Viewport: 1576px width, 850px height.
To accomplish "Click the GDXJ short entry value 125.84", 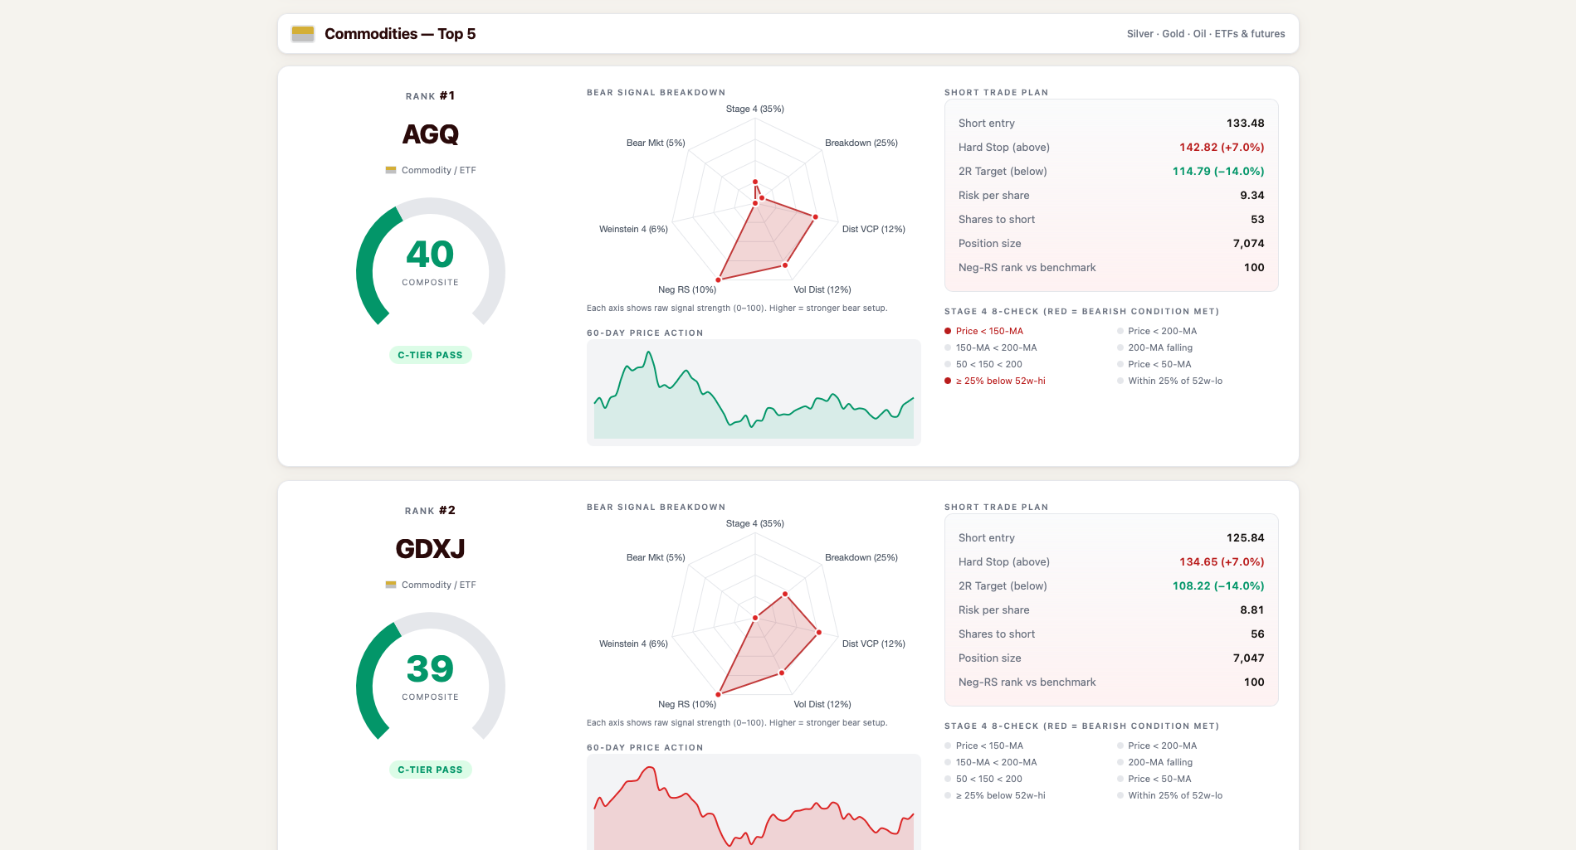I will 1245,538.
